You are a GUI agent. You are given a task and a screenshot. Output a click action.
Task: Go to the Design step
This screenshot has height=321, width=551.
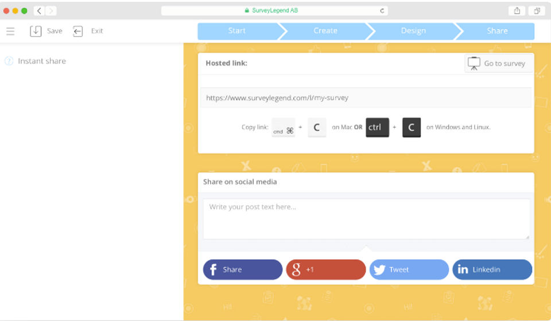point(413,31)
